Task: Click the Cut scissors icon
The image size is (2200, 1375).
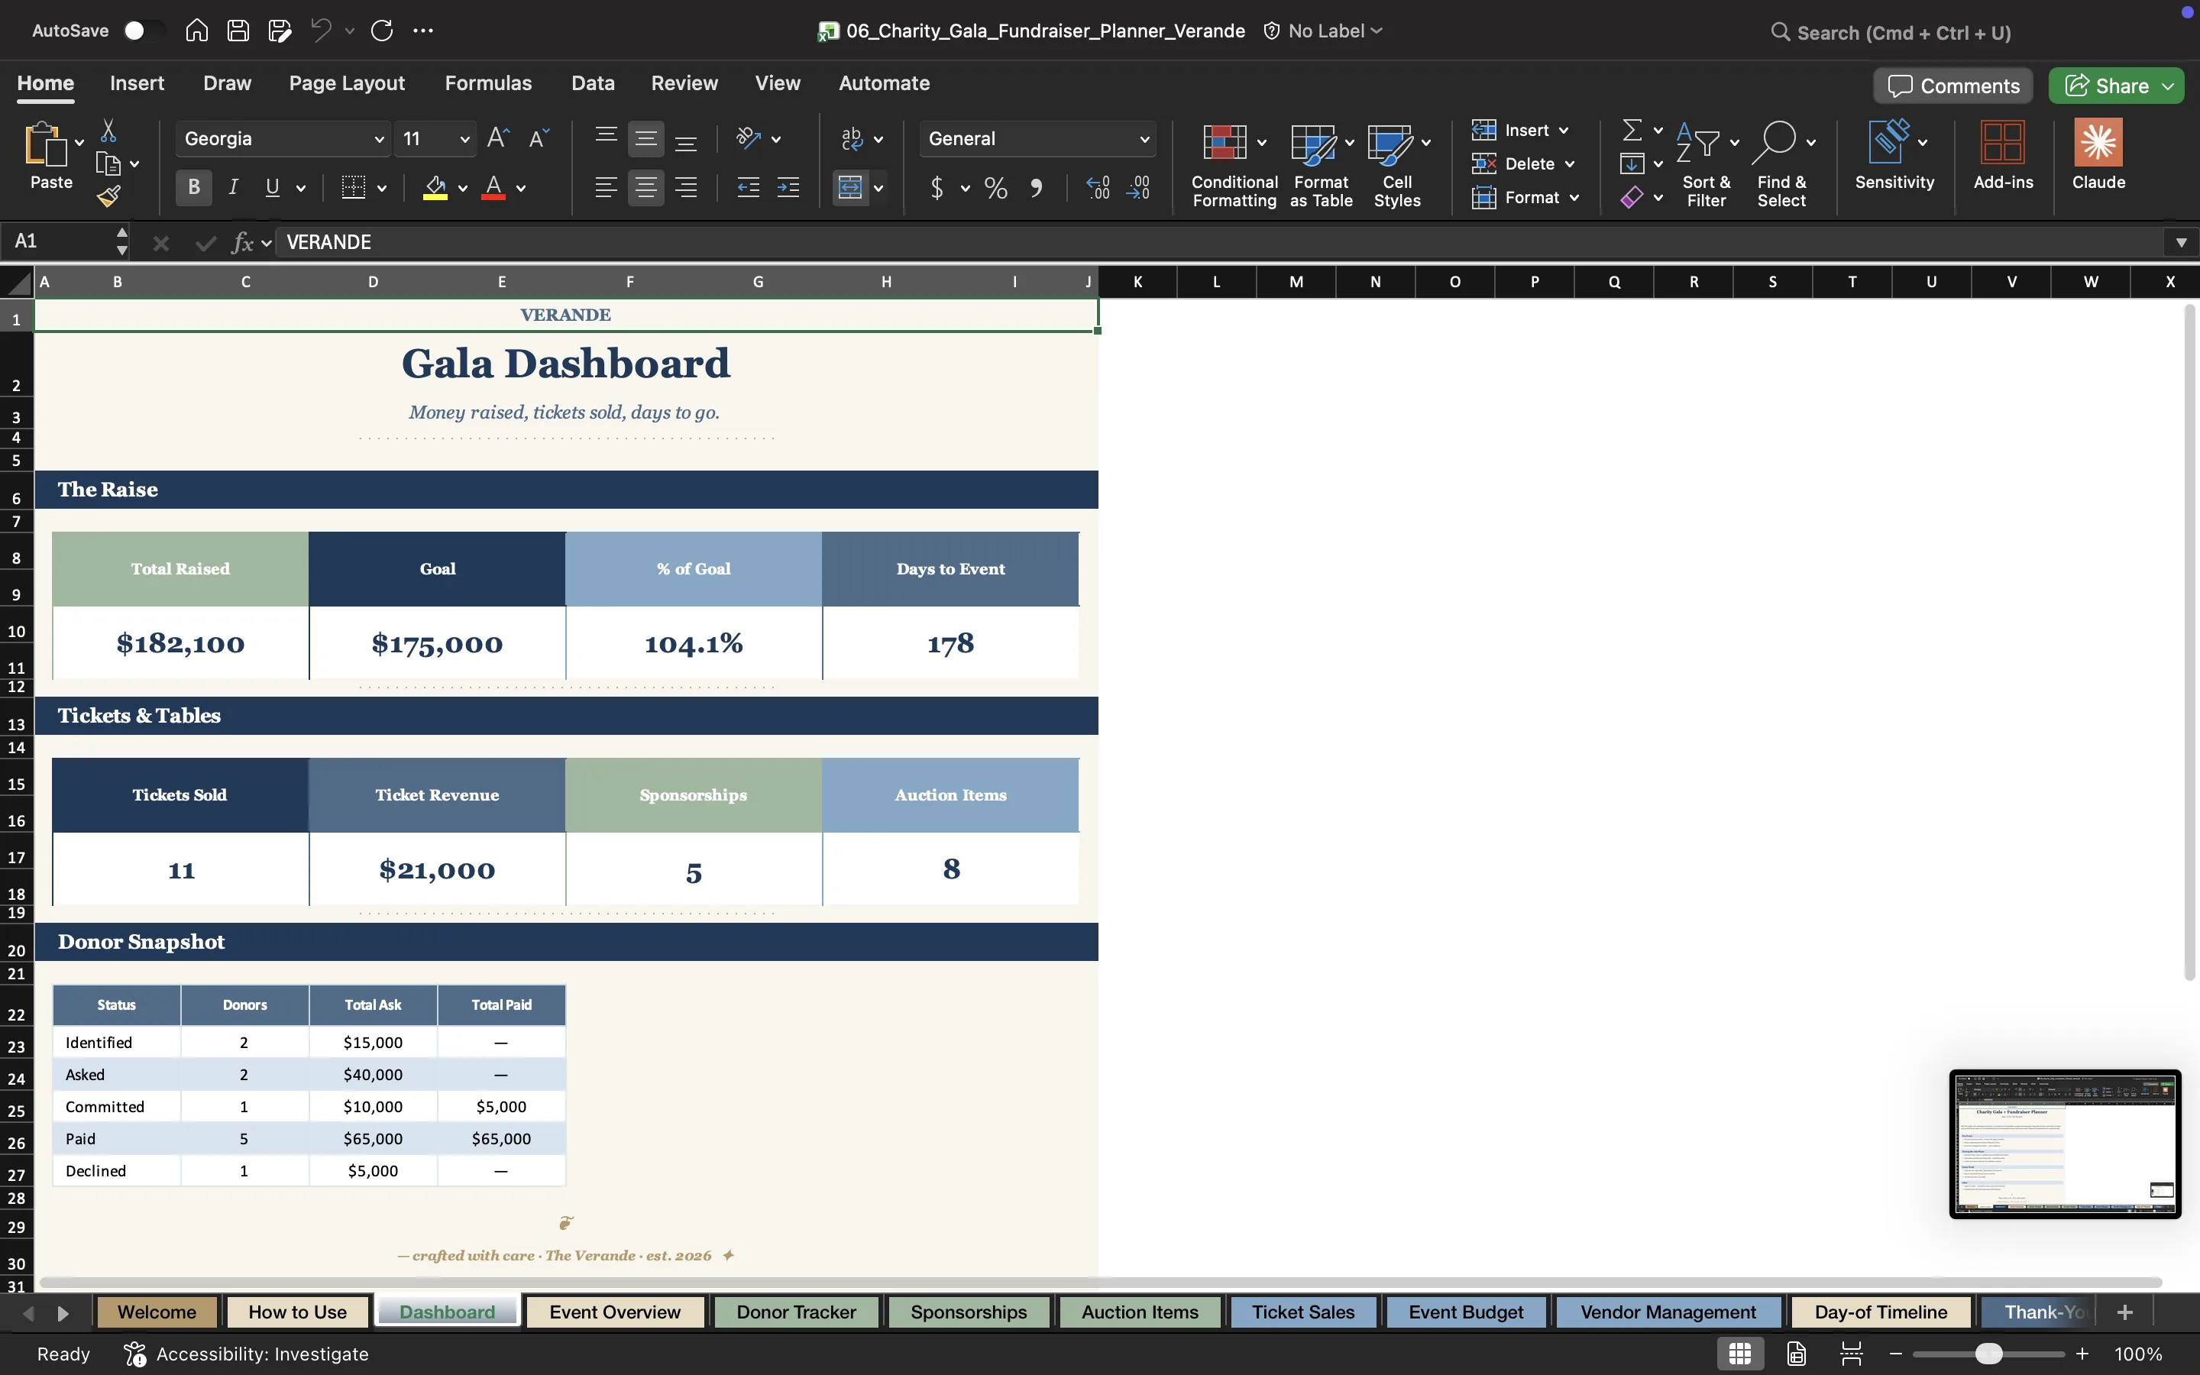Action: [x=108, y=131]
